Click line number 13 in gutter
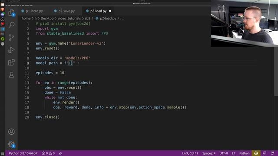The image size is (278, 156). (x=27, y=83)
